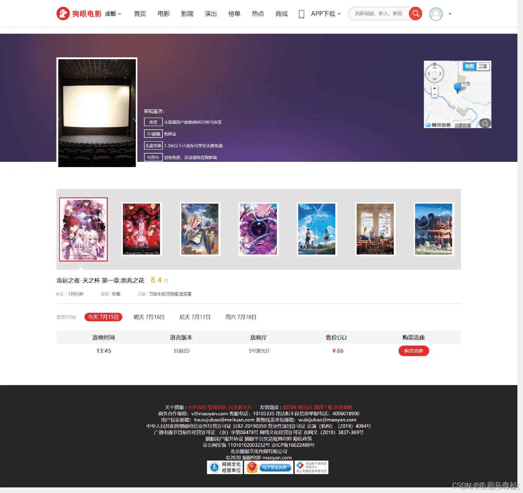
Task: Click the 13:45 showtime cell
Action: click(104, 351)
